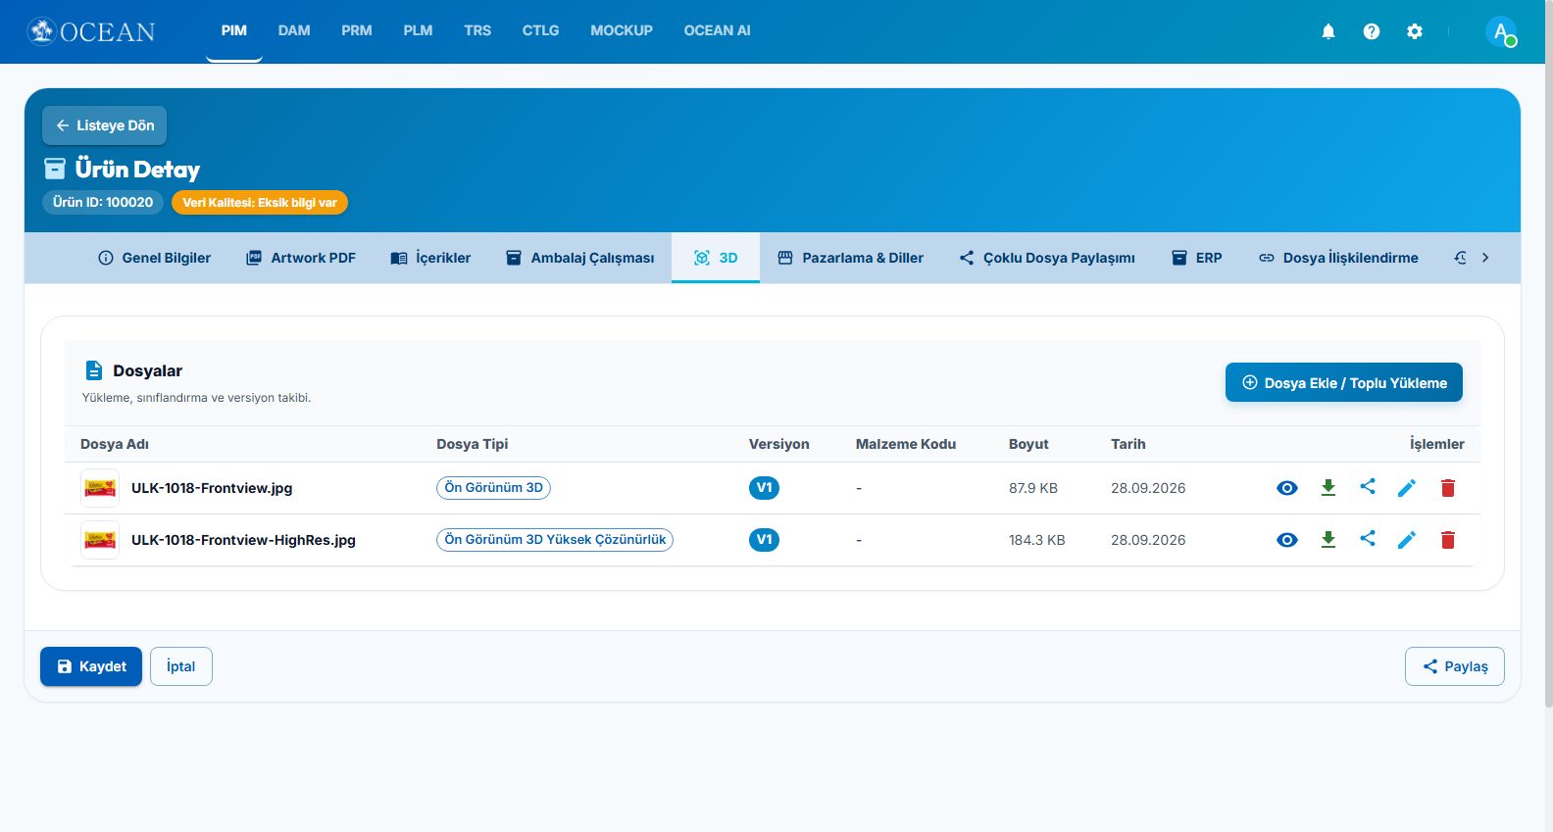Image resolution: width=1553 pixels, height=832 pixels.
Task: Switch to Genel Bilgiler tab
Action: click(154, 258)
